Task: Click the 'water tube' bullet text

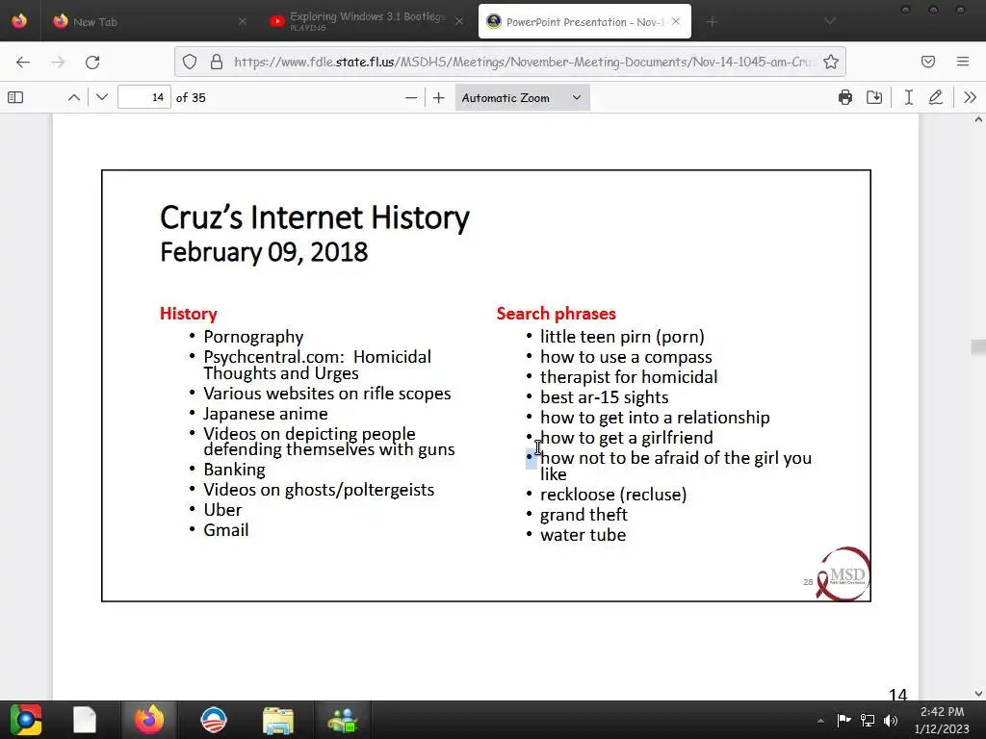Action: click(x=583, y=535)
